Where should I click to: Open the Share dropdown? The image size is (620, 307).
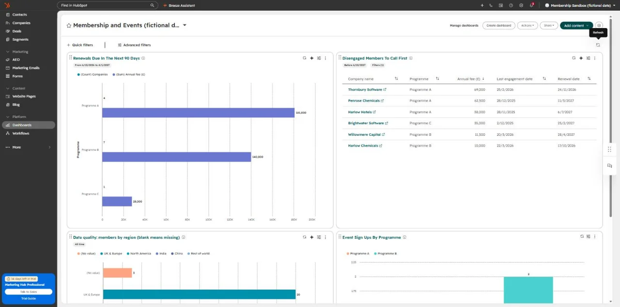(x=549, y=26)
